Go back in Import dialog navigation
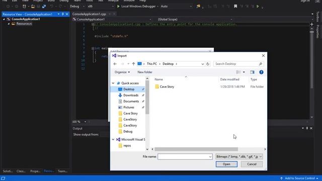Image resolution: width=322 pixels, height=181 pixels. point(115,64)
